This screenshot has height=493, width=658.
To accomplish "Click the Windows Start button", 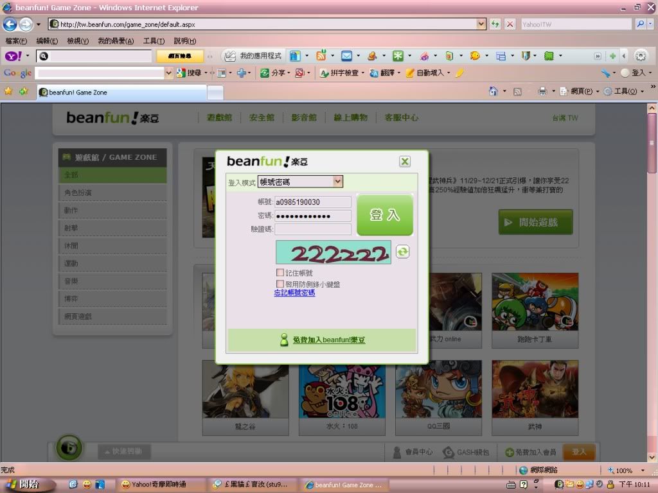I will [28, 484].
